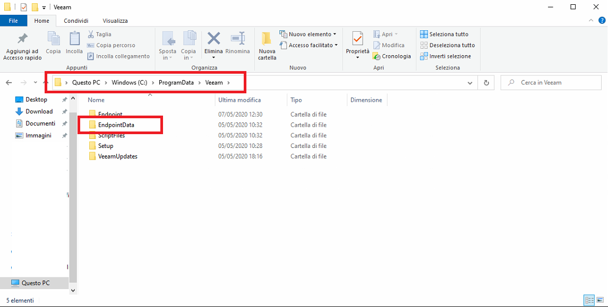The height and width of the screenshot is (307, 608).
Task: Open the Nuovo elemento dropdown
Action: [x=308, y=34]
